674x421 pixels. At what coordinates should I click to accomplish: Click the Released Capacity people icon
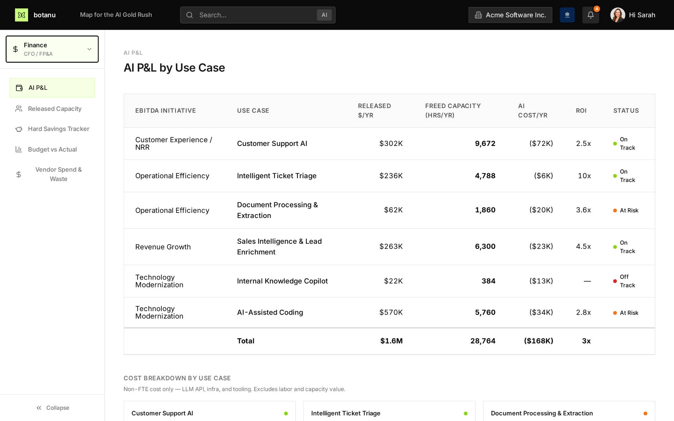pyautogui.click(x=19, y=109)
